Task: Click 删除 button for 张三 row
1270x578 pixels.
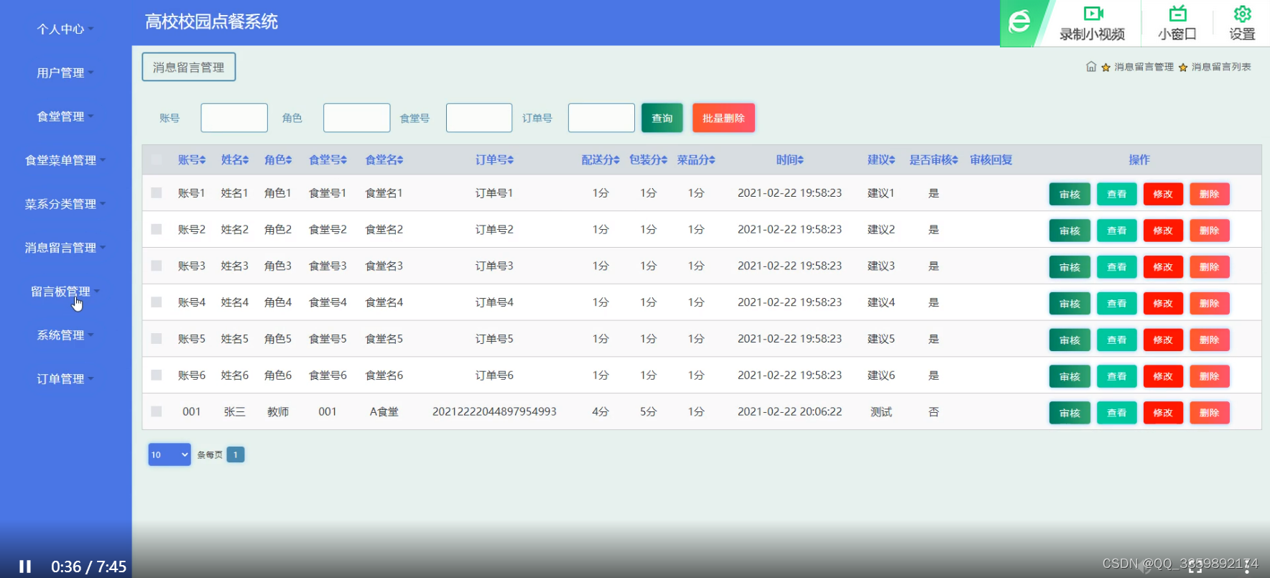Action: pos(1210,413)
